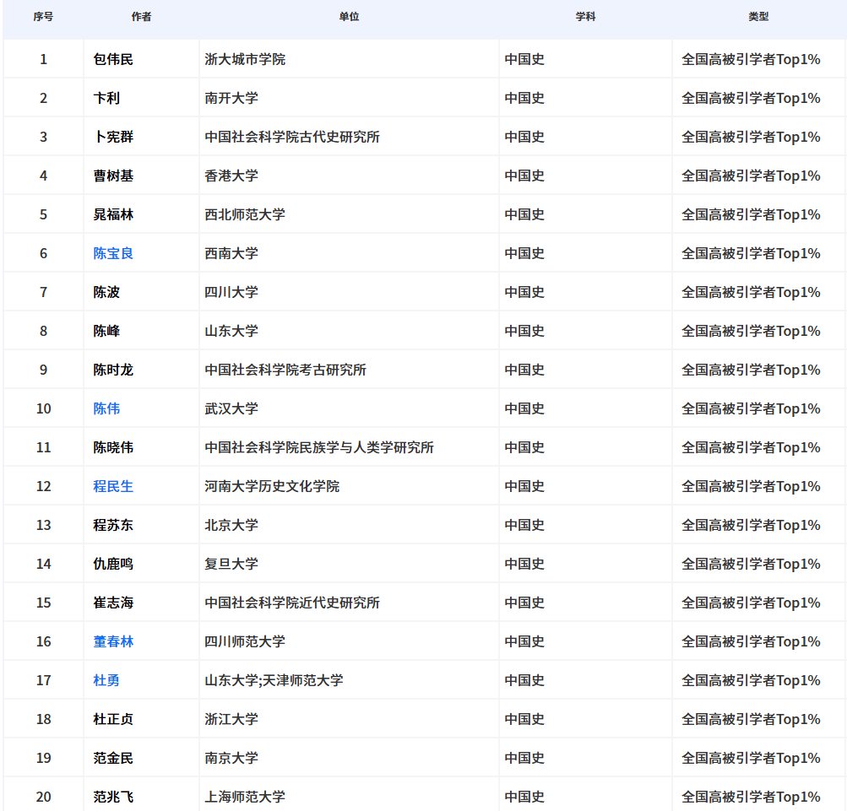Select 中国社会科学院民族学与人类学研究所 cell
The height and width of the screenshot is (811, 847).
[x=319, y=447]
